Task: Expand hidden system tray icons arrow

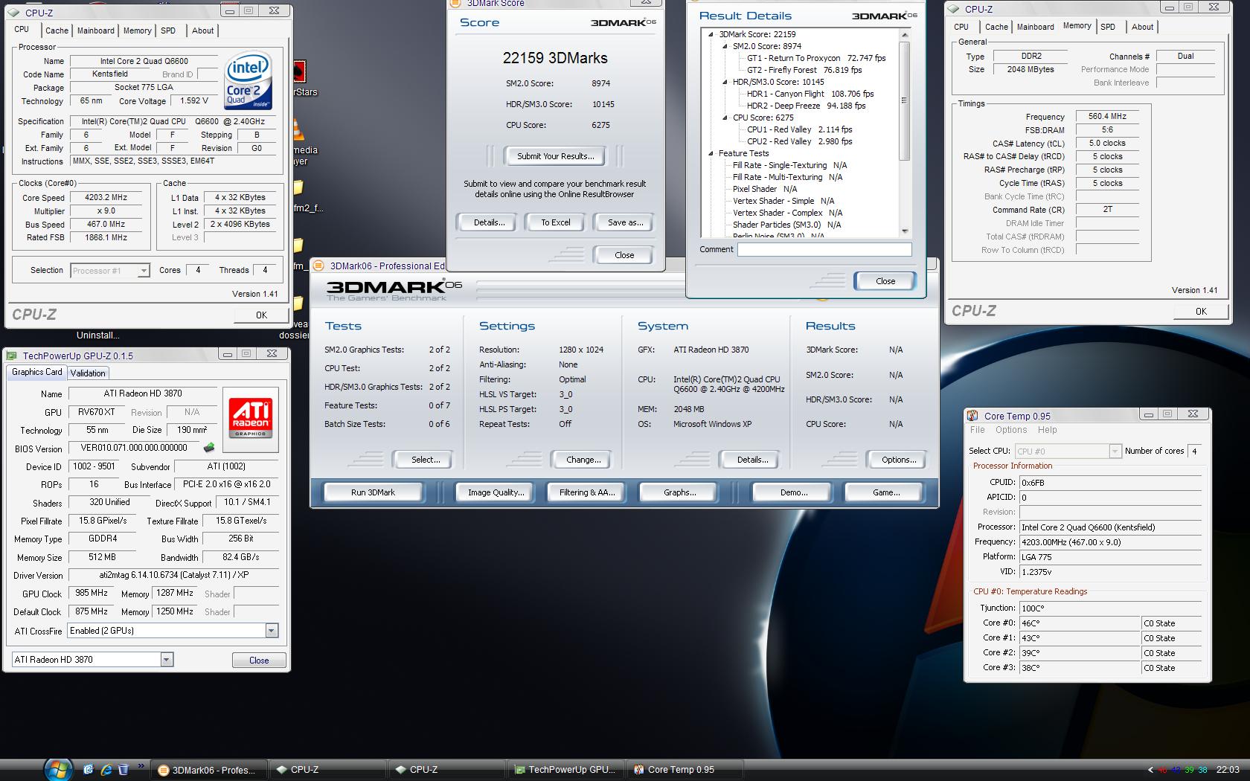Action: coord(1150,770)
